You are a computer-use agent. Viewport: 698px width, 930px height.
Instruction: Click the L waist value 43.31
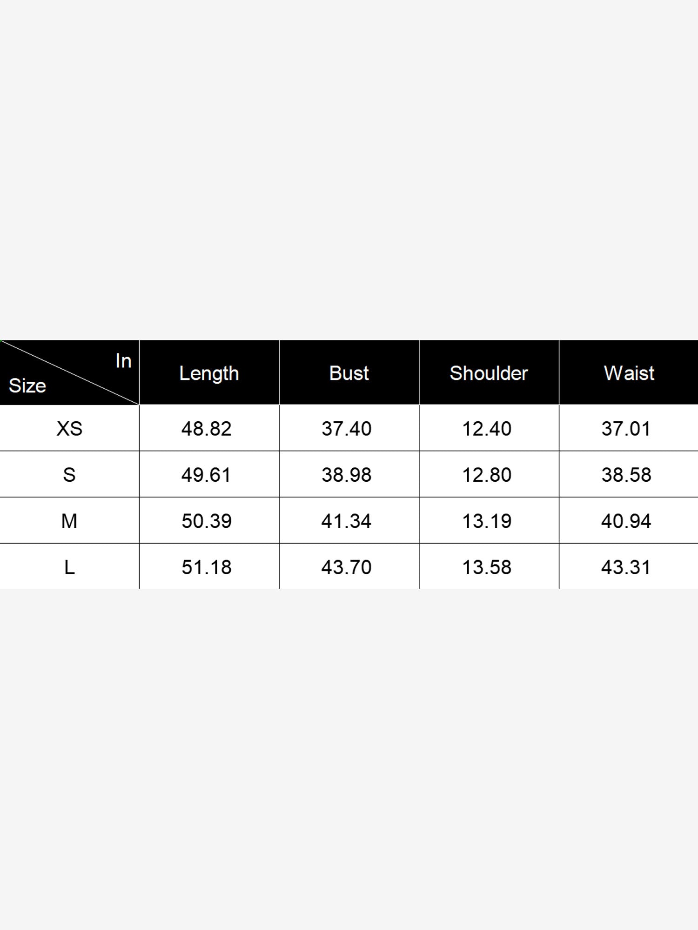[626, 567]
